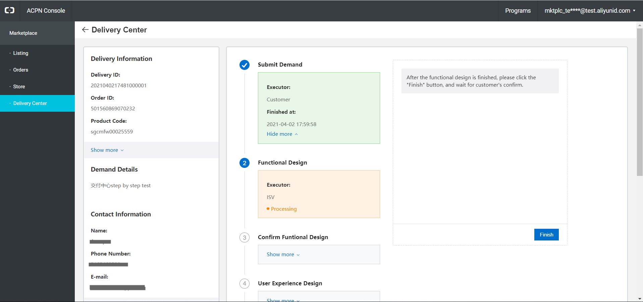The height and width of the screenshot is (302, 643).
Task: Open the Programs link in header
Action: 518,11
